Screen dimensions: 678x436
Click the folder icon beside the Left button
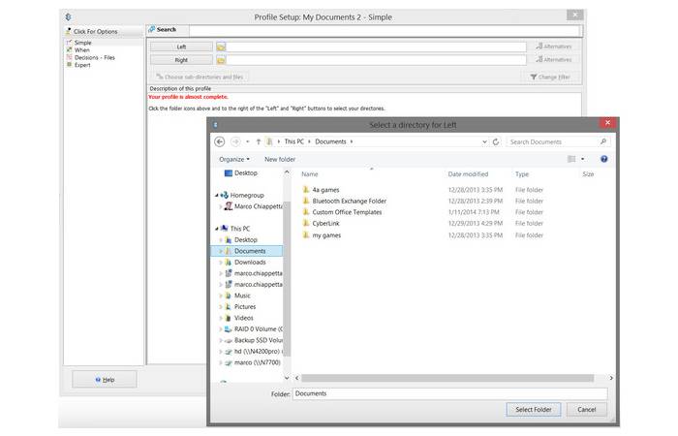tap(221, 46)
